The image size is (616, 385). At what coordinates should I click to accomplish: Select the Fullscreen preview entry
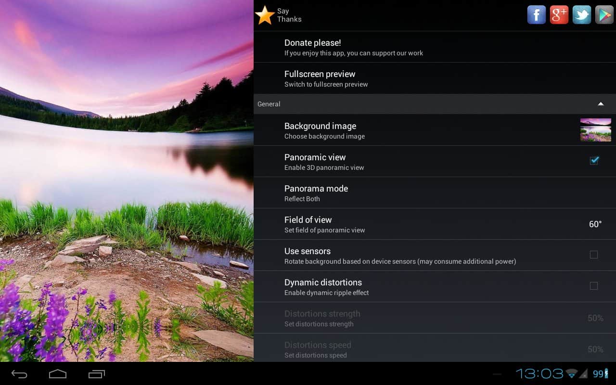320,78
